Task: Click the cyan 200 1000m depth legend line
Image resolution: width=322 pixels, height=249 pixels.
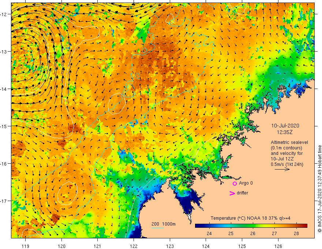Action: point(157,228)
